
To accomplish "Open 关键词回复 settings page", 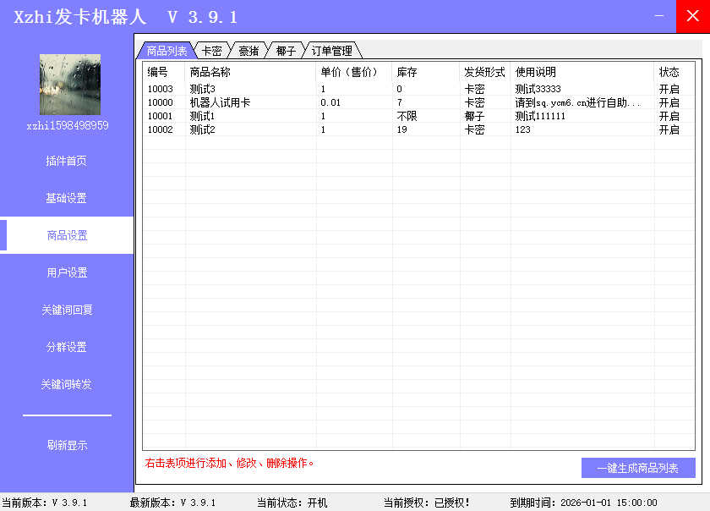I will (x=67, y=310).
